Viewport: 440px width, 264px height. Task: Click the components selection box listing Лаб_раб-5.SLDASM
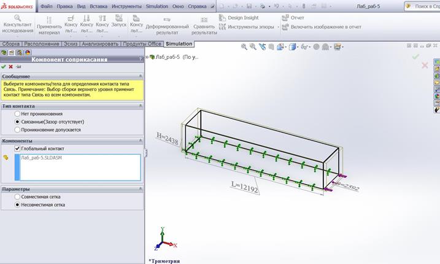tap(80, 167)
